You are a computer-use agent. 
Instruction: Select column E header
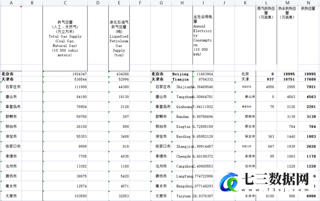[x=119, y=3]
